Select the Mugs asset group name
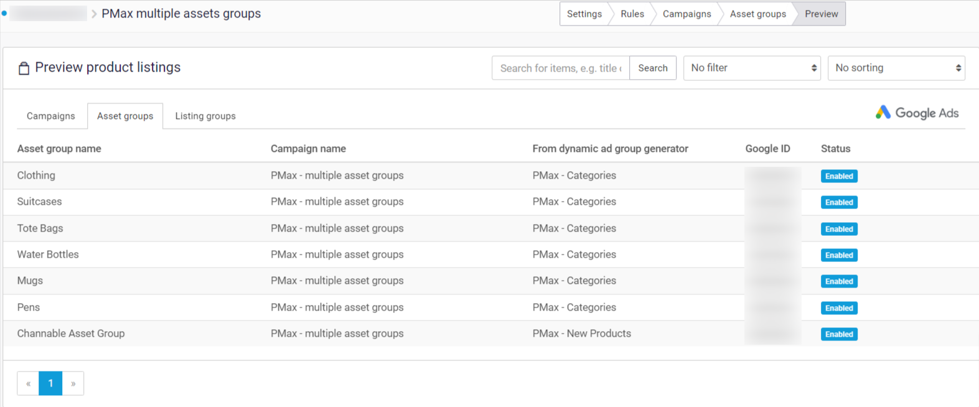The height and width of the screenshot is (407, 979). [30, 281]
